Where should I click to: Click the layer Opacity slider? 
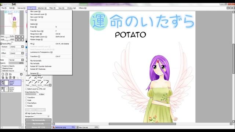coord(16,63)
